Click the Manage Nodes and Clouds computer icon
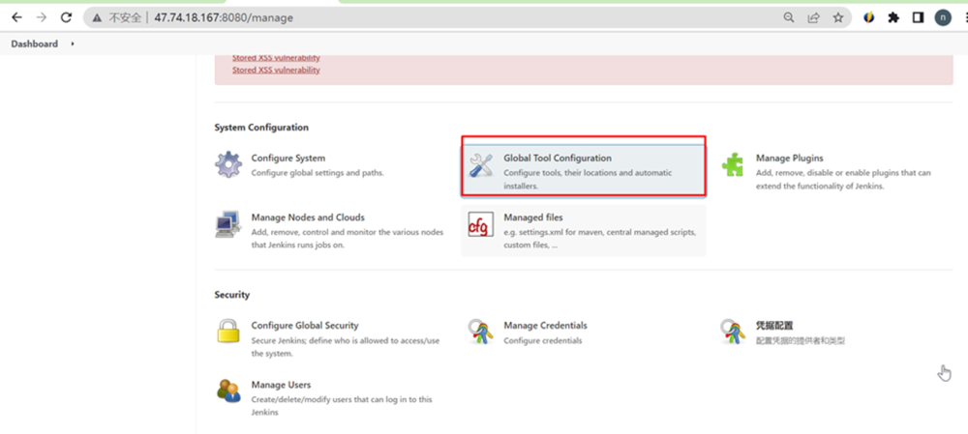The height and width of the screenshot is (434, 968). [228, 224]
